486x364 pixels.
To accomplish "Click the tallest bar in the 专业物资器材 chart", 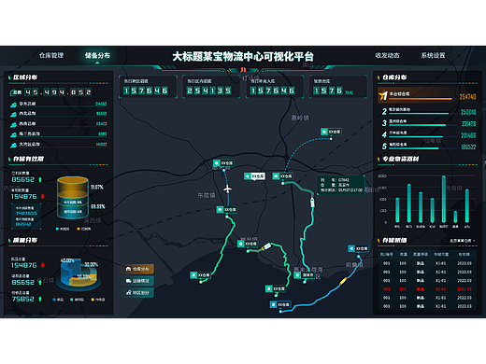I will pos(444,199).
